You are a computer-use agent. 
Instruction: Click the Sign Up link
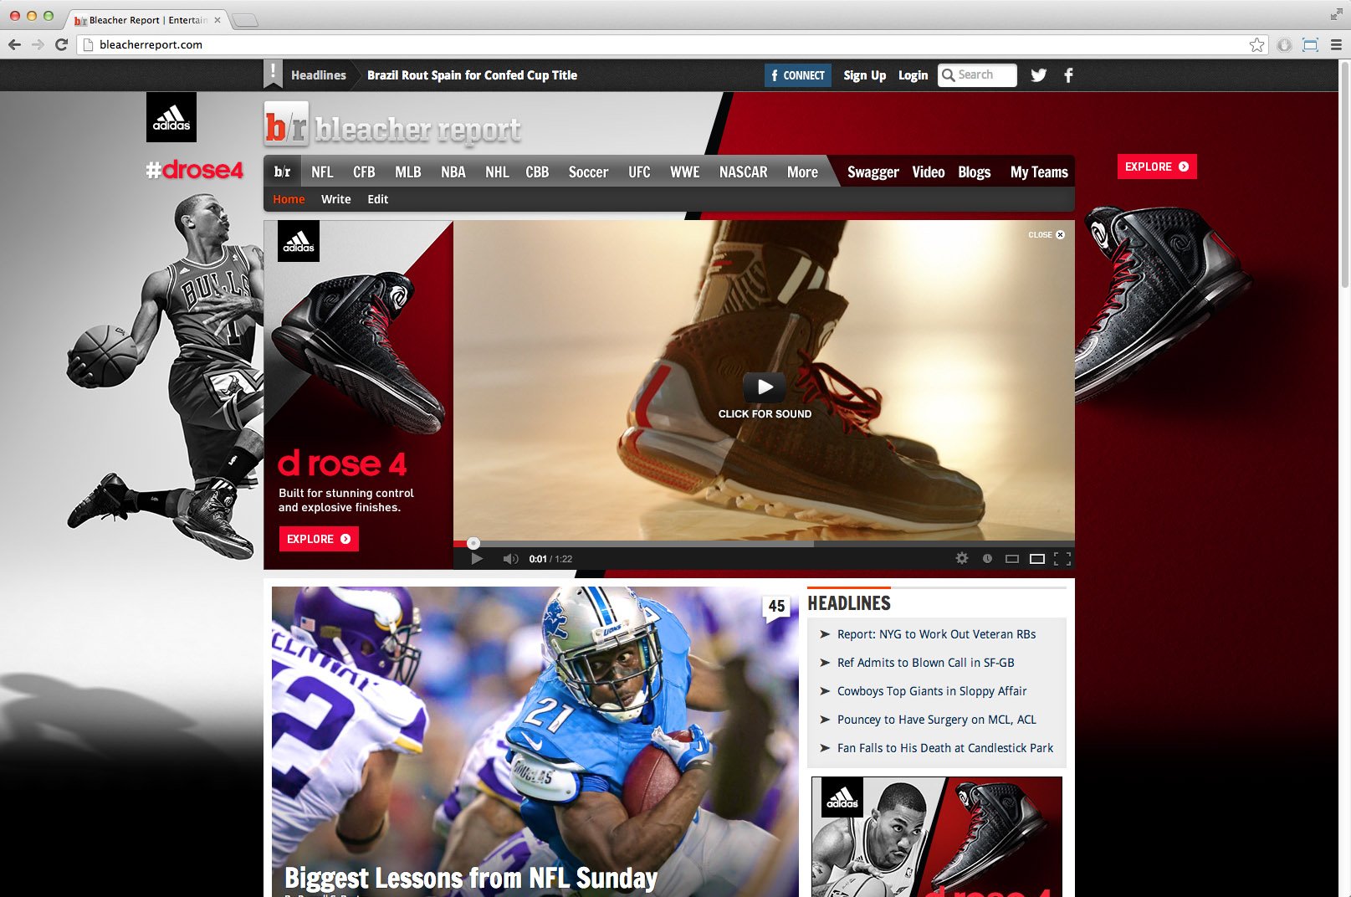point(865,75)
